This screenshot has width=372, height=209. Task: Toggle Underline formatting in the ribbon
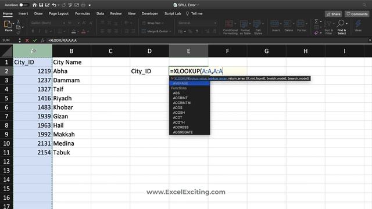[x=46, y=31]
